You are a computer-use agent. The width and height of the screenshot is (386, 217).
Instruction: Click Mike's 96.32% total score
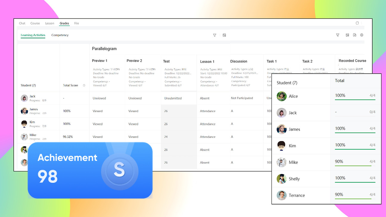[68, 137]
